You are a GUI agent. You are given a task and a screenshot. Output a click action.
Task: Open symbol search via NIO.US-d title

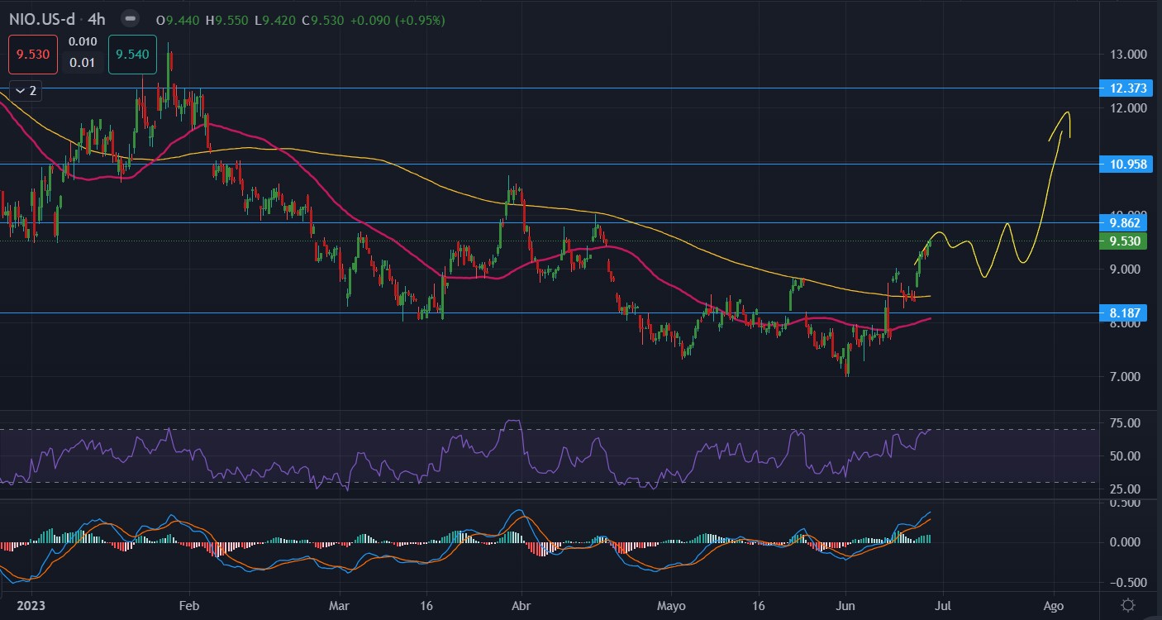tap(42, 19)
